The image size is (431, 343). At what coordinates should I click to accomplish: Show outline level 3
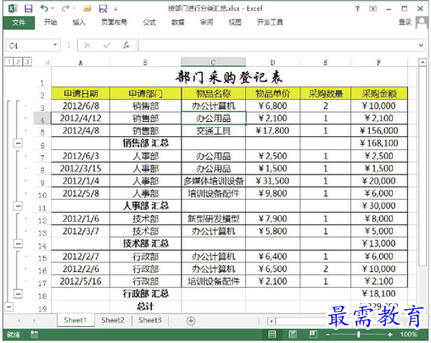[x=27, y=62]
